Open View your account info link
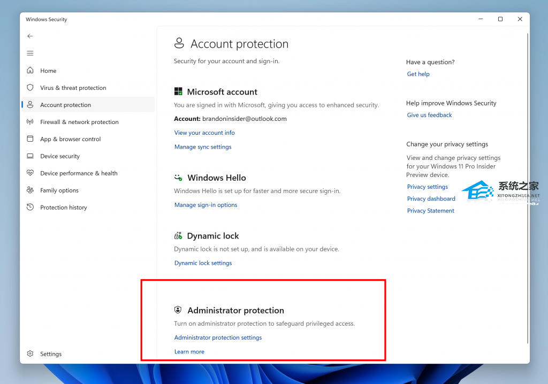Screen dimensions: 548x384 pos(204,133)
